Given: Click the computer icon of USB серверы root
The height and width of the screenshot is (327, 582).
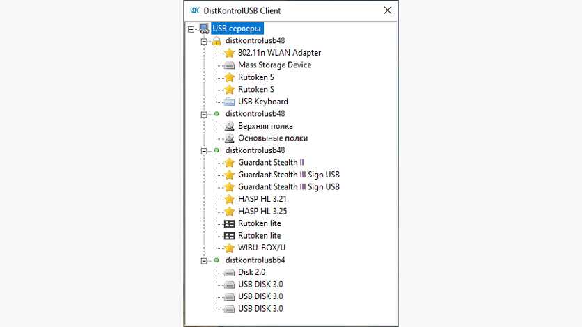Looking at the screenshot, I should [205, 29].
